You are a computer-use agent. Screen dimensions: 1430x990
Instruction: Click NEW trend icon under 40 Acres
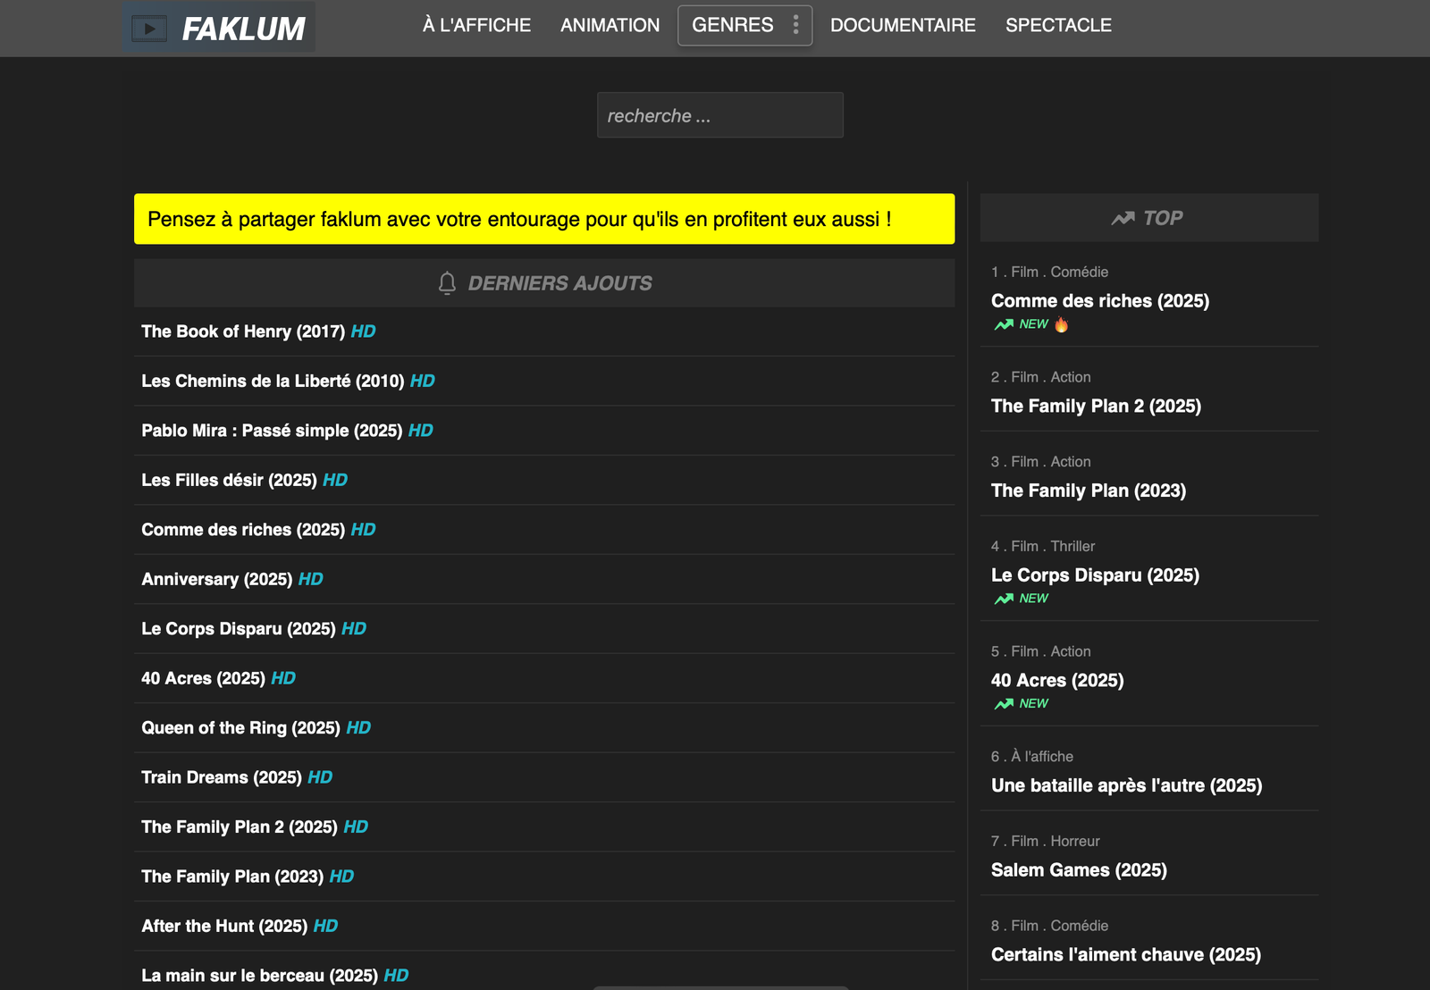(x=1004, y=704)
